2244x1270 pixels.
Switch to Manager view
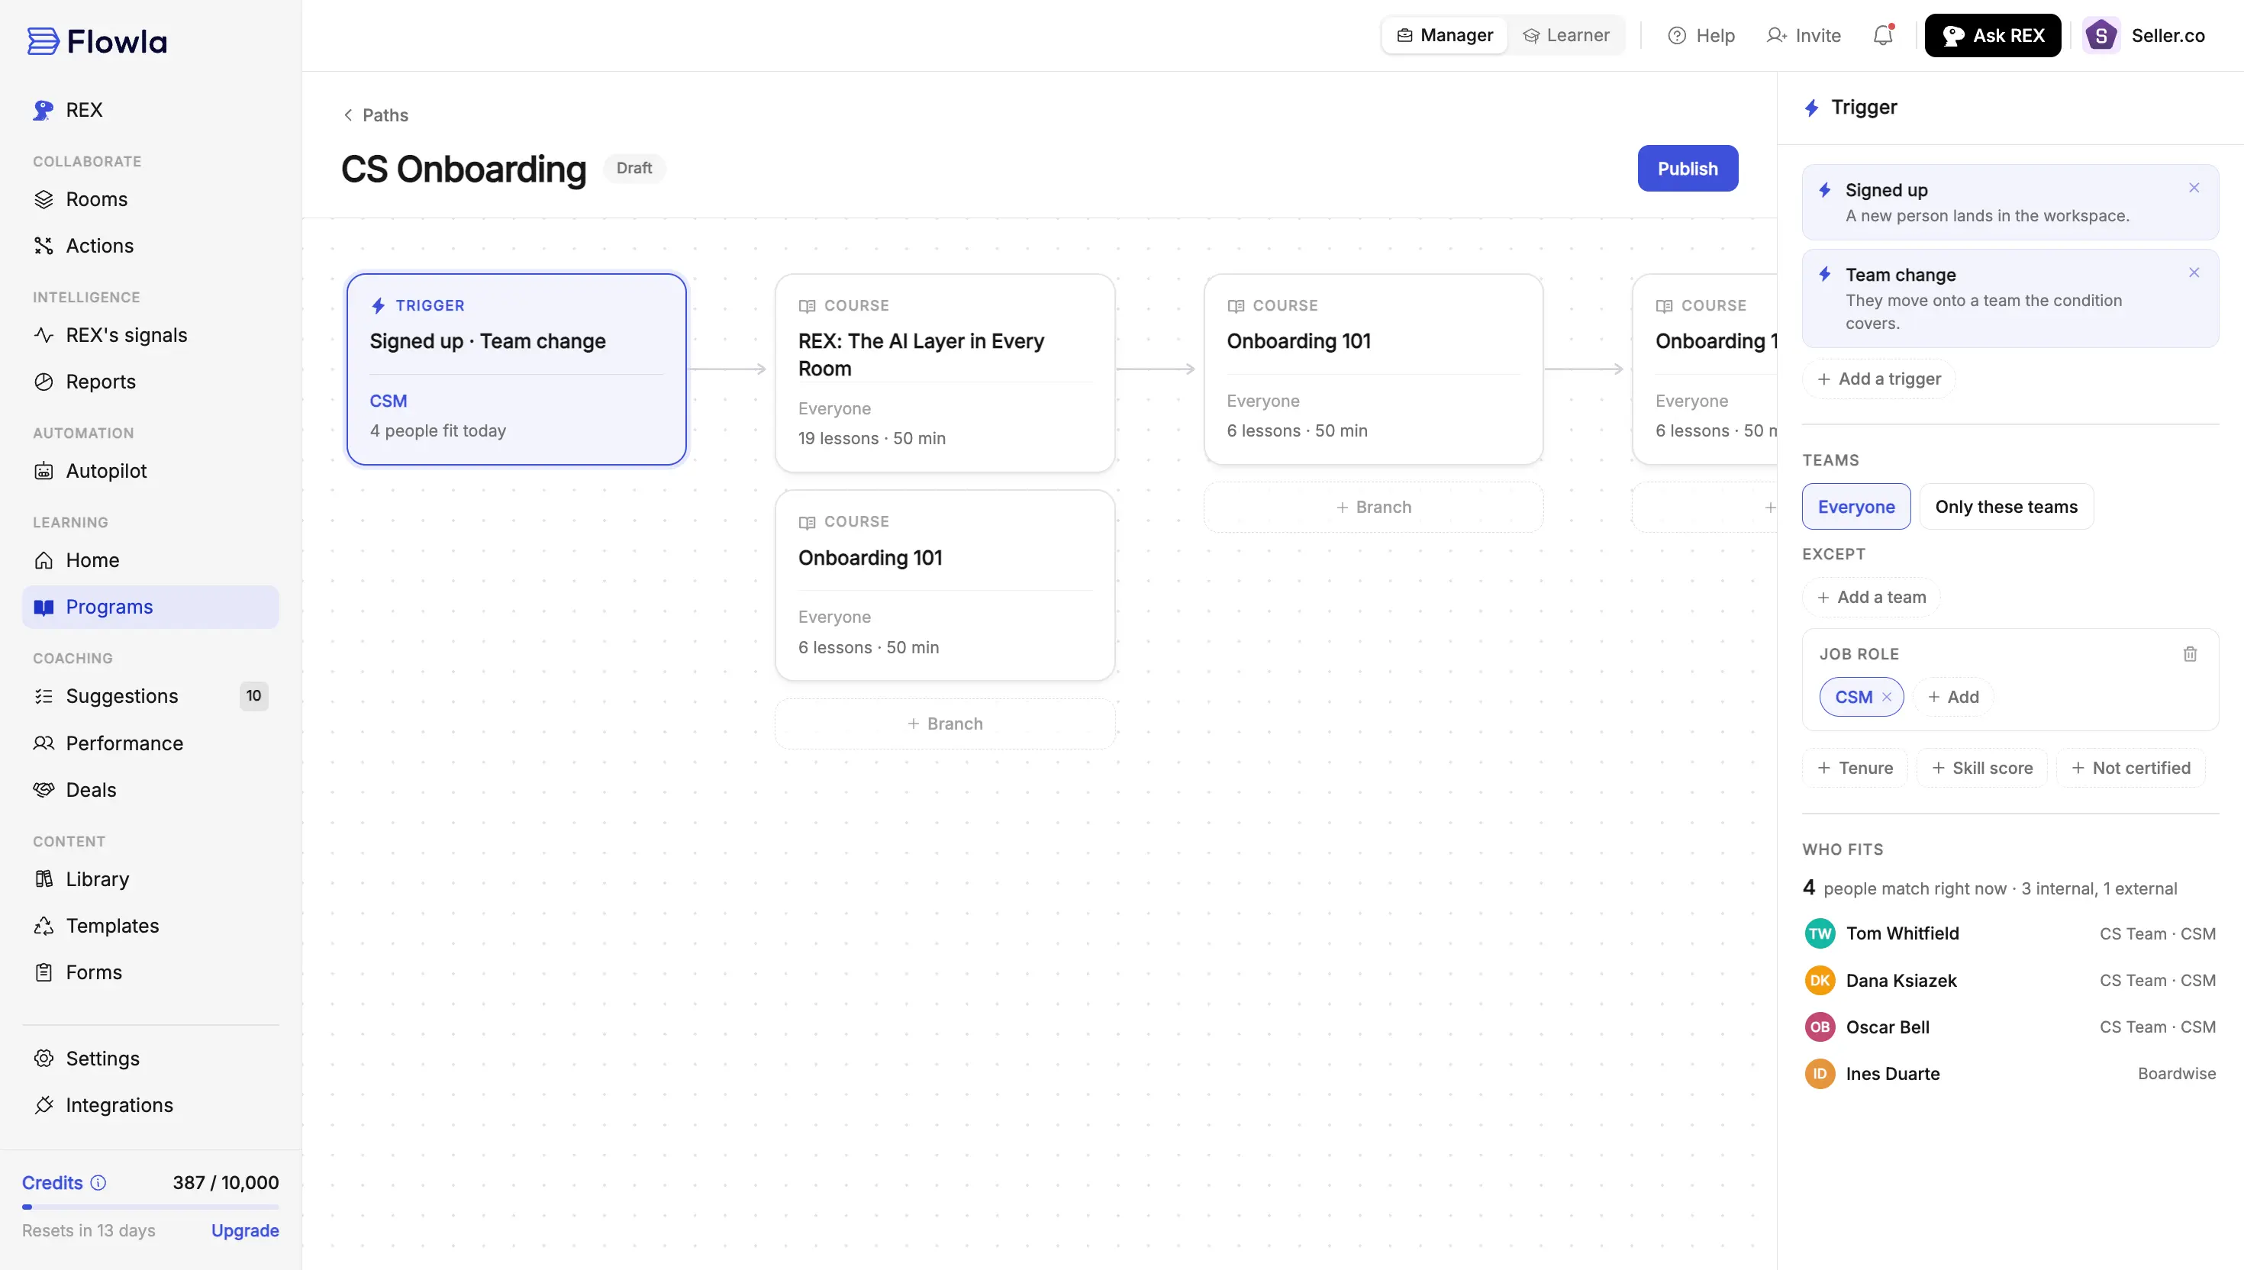click(1445, 36)
